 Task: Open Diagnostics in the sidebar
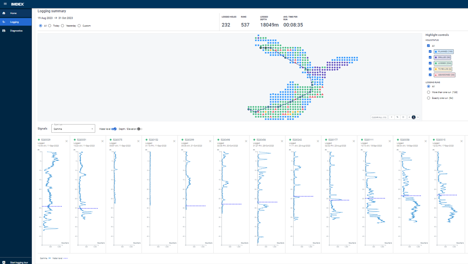pos(16,31)
